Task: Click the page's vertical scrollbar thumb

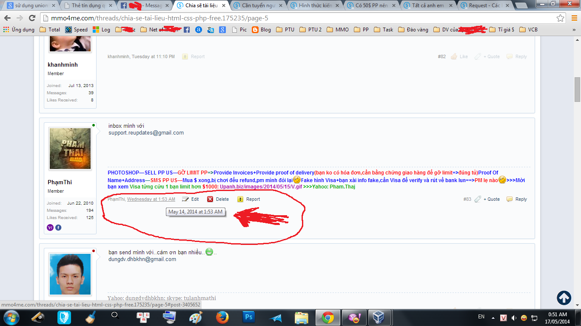Action: pyautogui.click(x=577, y=90)
